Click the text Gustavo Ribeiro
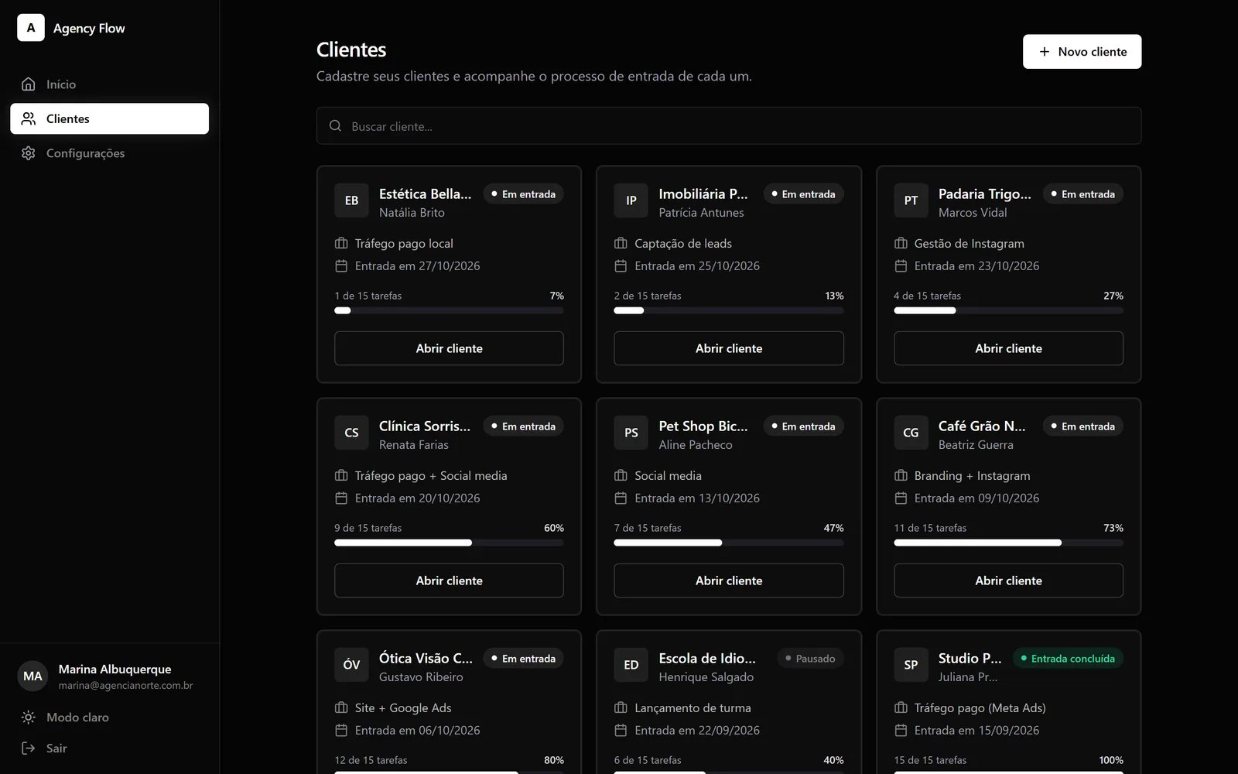 421,676
